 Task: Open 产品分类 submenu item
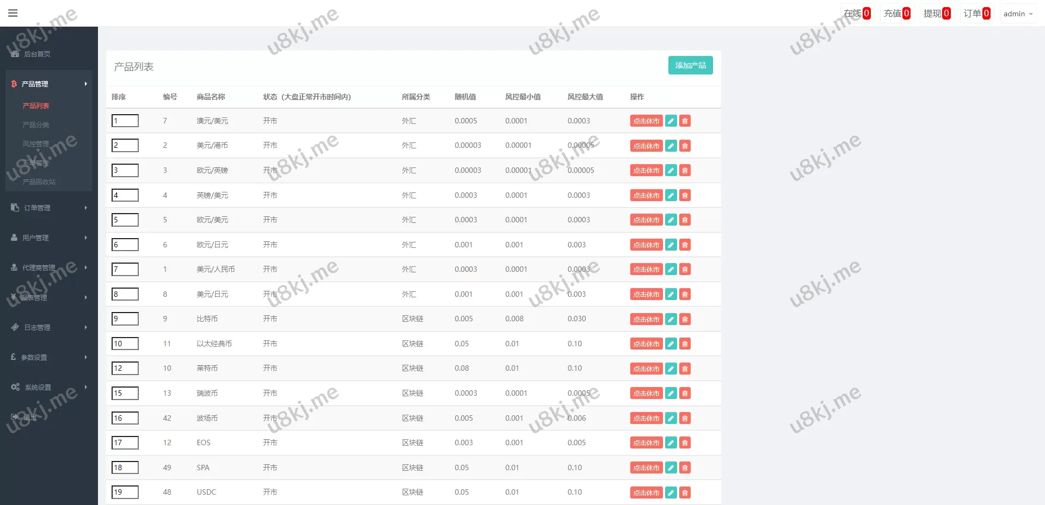tap(36, 124)
